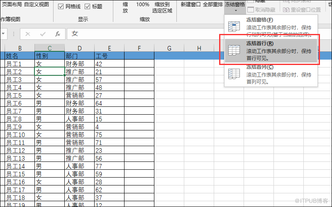Click the 部门 header cell
The height and width of the screenshot is (207, 332).
tap(79, 56)
